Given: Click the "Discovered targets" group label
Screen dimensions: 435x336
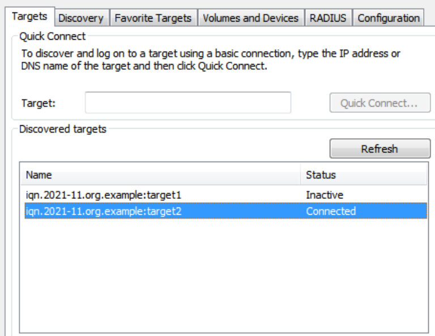Looking at the screenshot, I should tap(63, 129).
